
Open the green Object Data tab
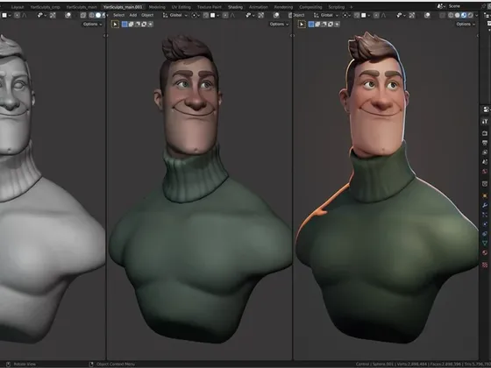click(x=485, y=243)
